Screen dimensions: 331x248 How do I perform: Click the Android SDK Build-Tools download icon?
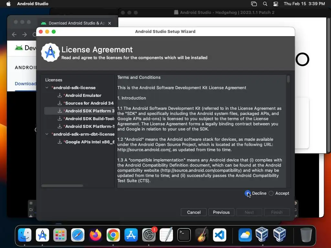tap(60, 119)
